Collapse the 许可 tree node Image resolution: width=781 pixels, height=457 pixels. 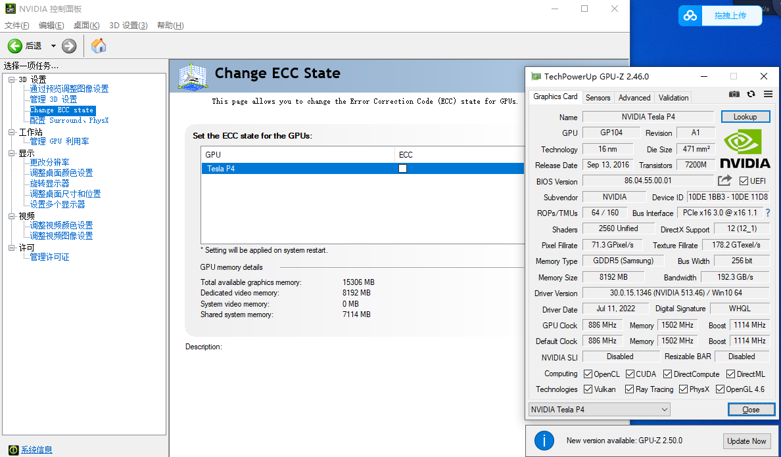[11, 248]
